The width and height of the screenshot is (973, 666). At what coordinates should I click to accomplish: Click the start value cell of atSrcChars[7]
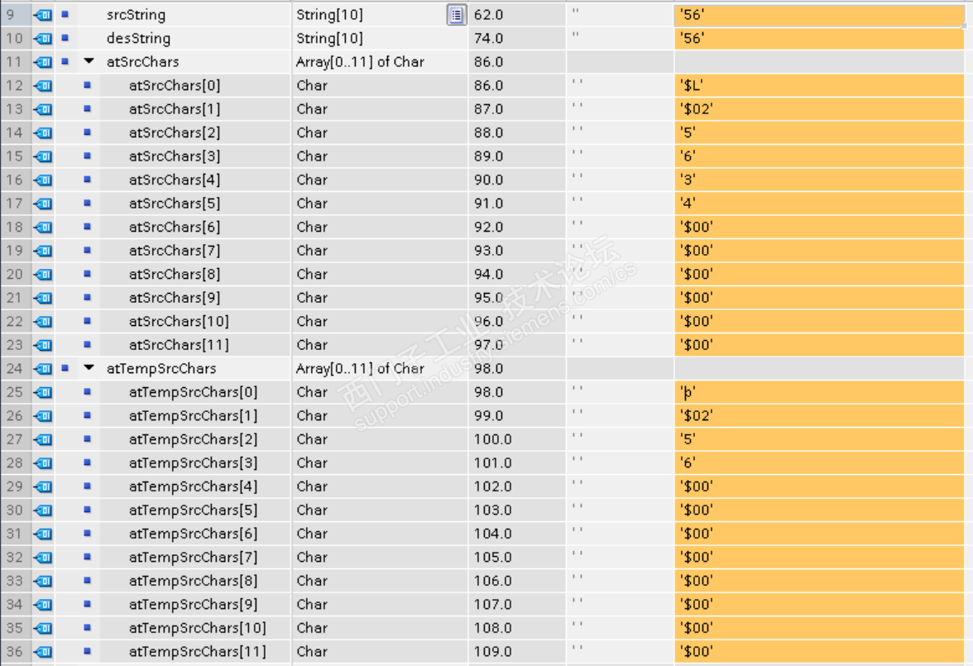(x=619, y=251)
